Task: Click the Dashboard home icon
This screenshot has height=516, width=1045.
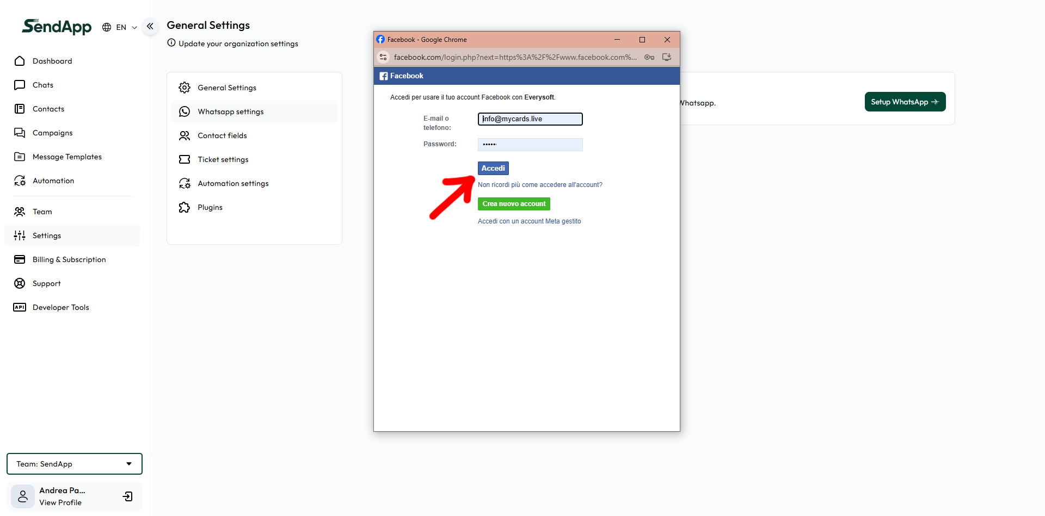Action: click(20, 61)
